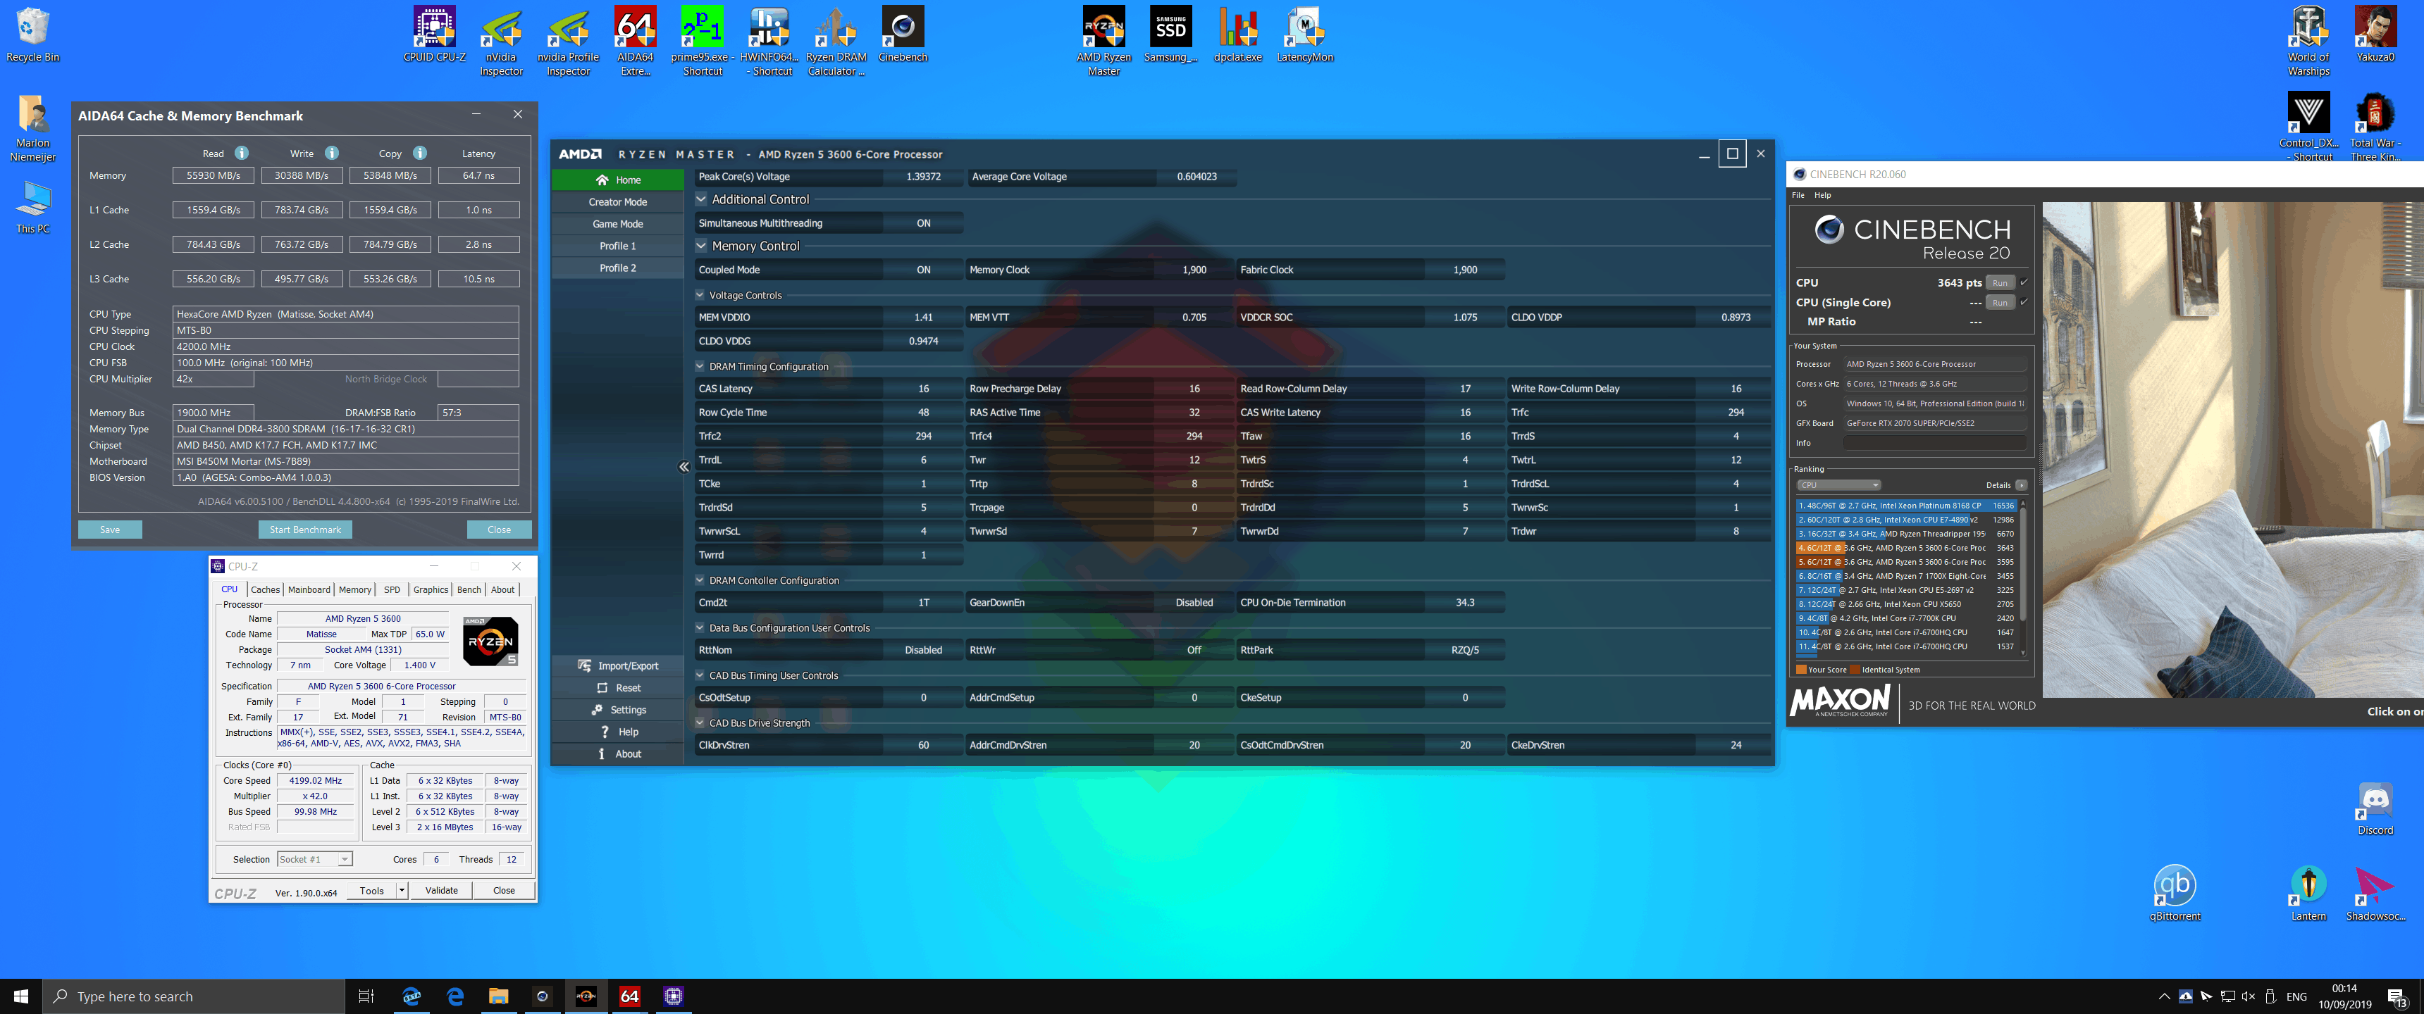Click Copy info icon in AIDA64 benchmark
Image resolution: width=2424 pixels, height=1014 pixels.
pos(420,154)
